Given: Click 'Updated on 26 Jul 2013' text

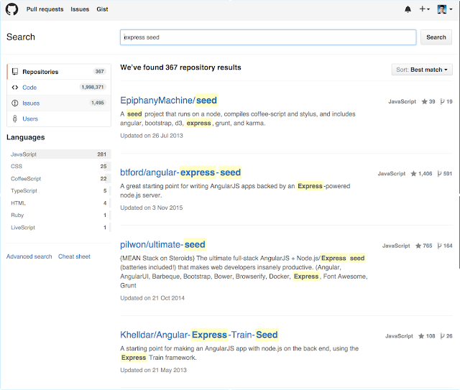Looking at the screenshot, I should click(x=152, y=136).
